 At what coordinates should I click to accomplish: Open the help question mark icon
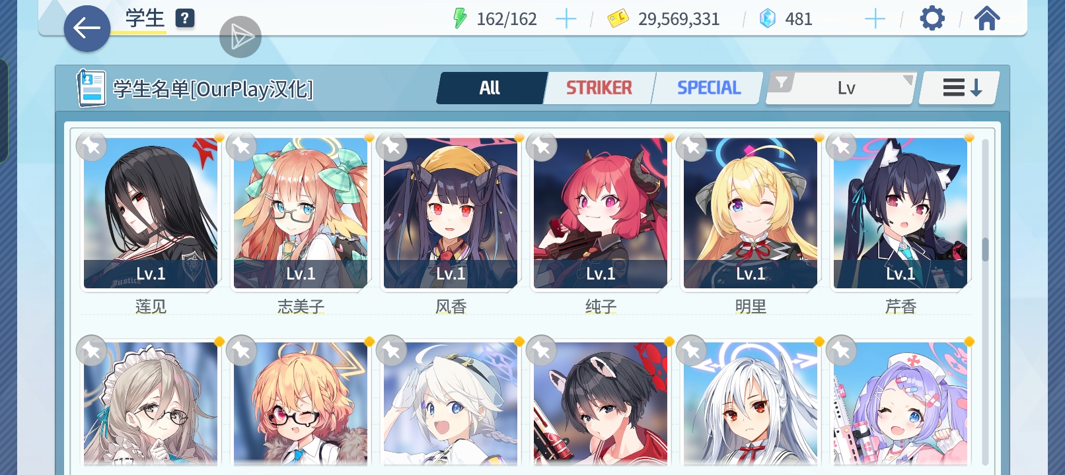tap(185, 18)
